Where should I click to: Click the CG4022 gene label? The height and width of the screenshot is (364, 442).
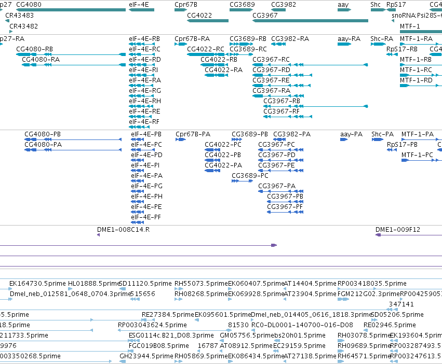tap(199, 15)
